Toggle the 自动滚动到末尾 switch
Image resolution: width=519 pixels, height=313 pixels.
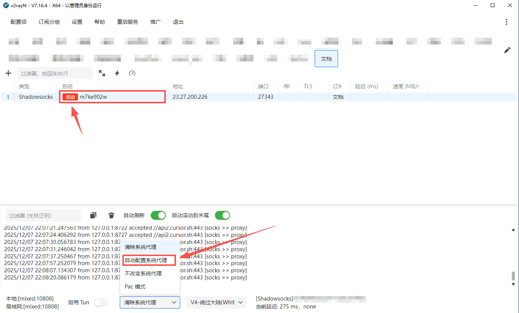222,215
